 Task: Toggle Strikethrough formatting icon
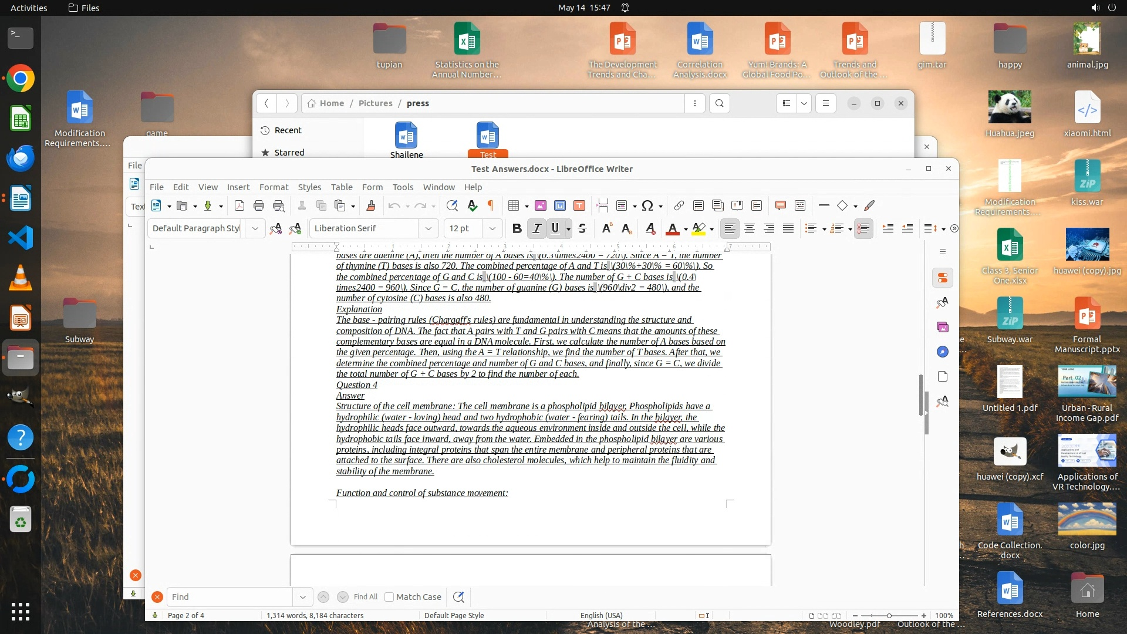[582, 229]
